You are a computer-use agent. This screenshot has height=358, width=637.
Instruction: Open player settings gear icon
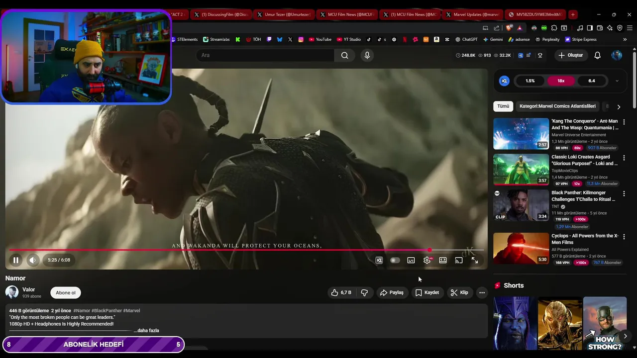tap(427, 260)
